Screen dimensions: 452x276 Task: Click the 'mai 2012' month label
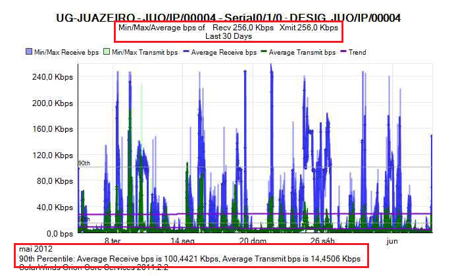pos(36,249)
